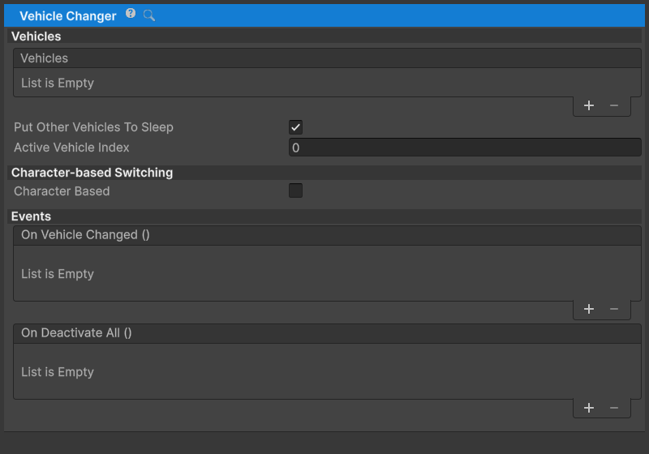The image size is (649, 454).
Task: Select the Vehicles list header row
Action: coord(327,58)
